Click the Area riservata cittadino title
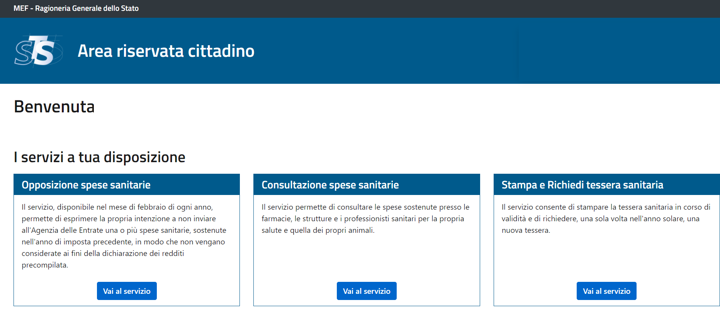720x322 pixels. coord(166,51)
